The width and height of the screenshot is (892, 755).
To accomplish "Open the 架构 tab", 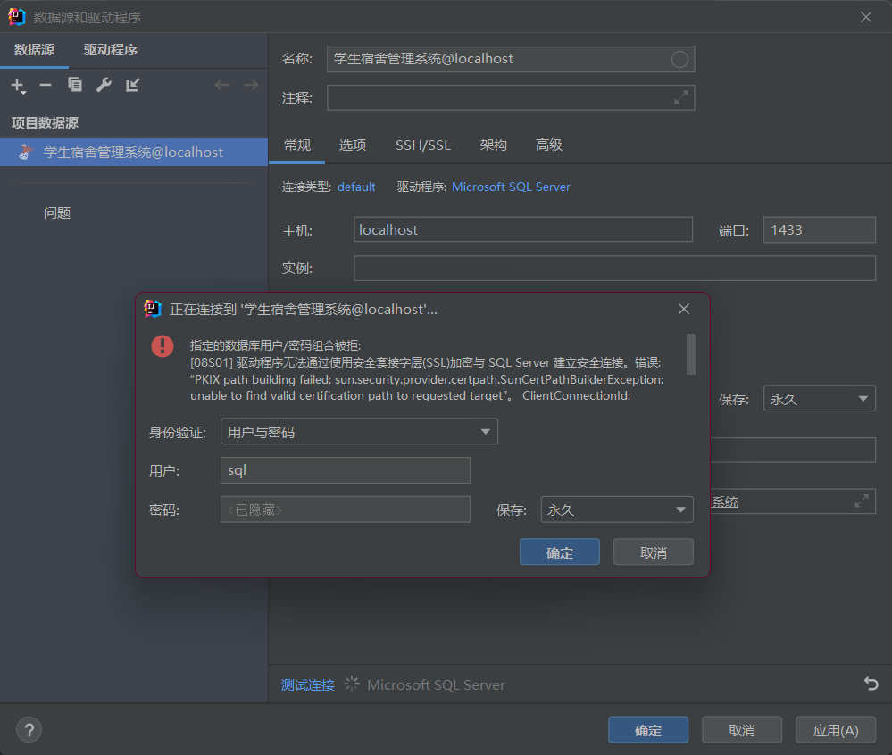I will pos(493,145).
